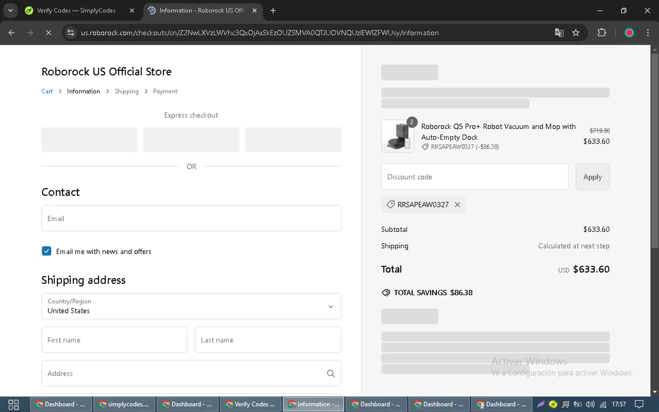The width and height of the screenshot is (659, 412).
Task: Open a new browser tab
Action: [273, 11]
